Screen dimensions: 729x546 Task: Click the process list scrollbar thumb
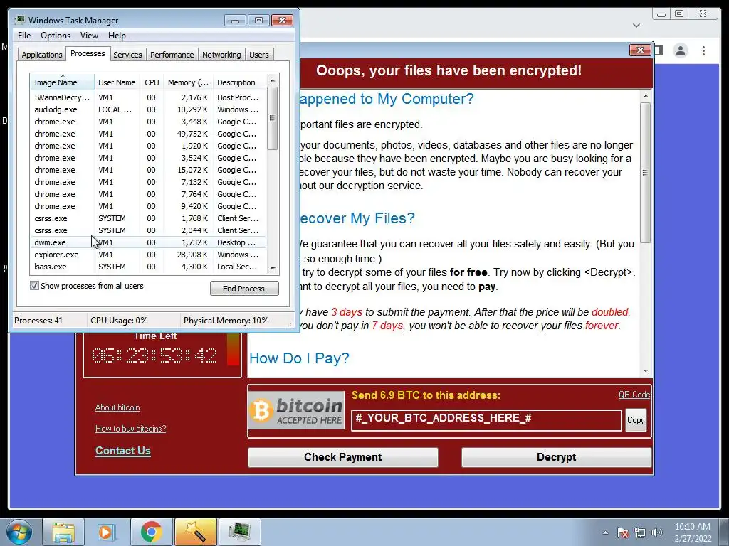273,119
